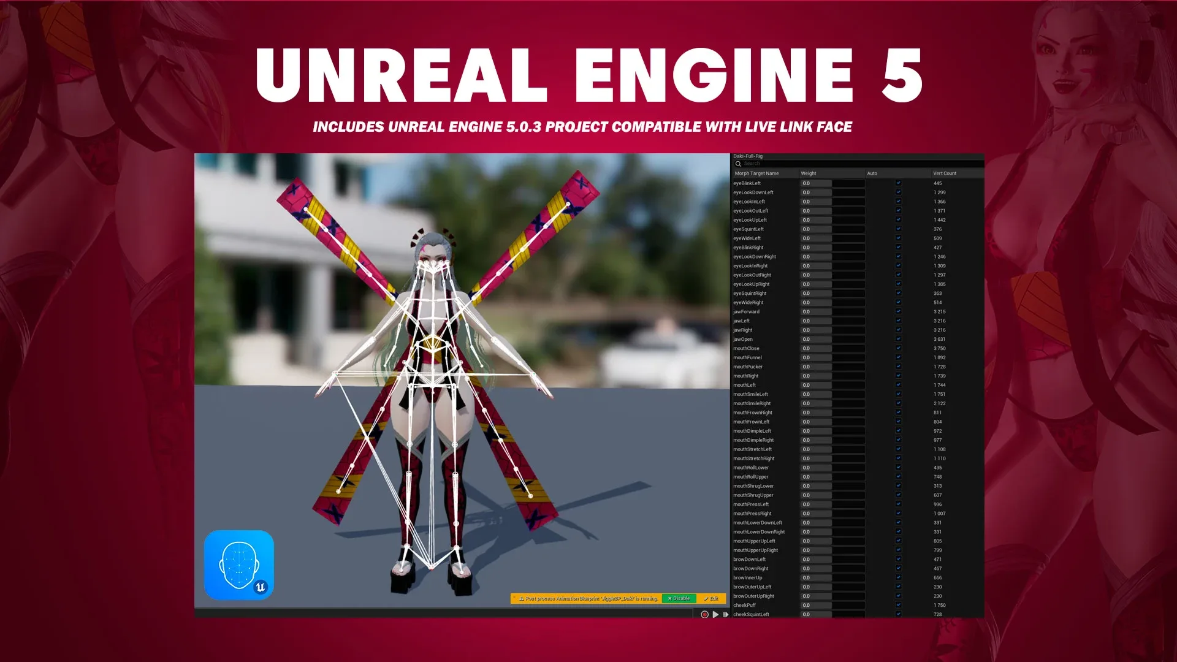Image resolution: width=1177 pixels, height=662 pixels.
Task: Sort by the Vert Count column header
Action: tap(944, 173)
